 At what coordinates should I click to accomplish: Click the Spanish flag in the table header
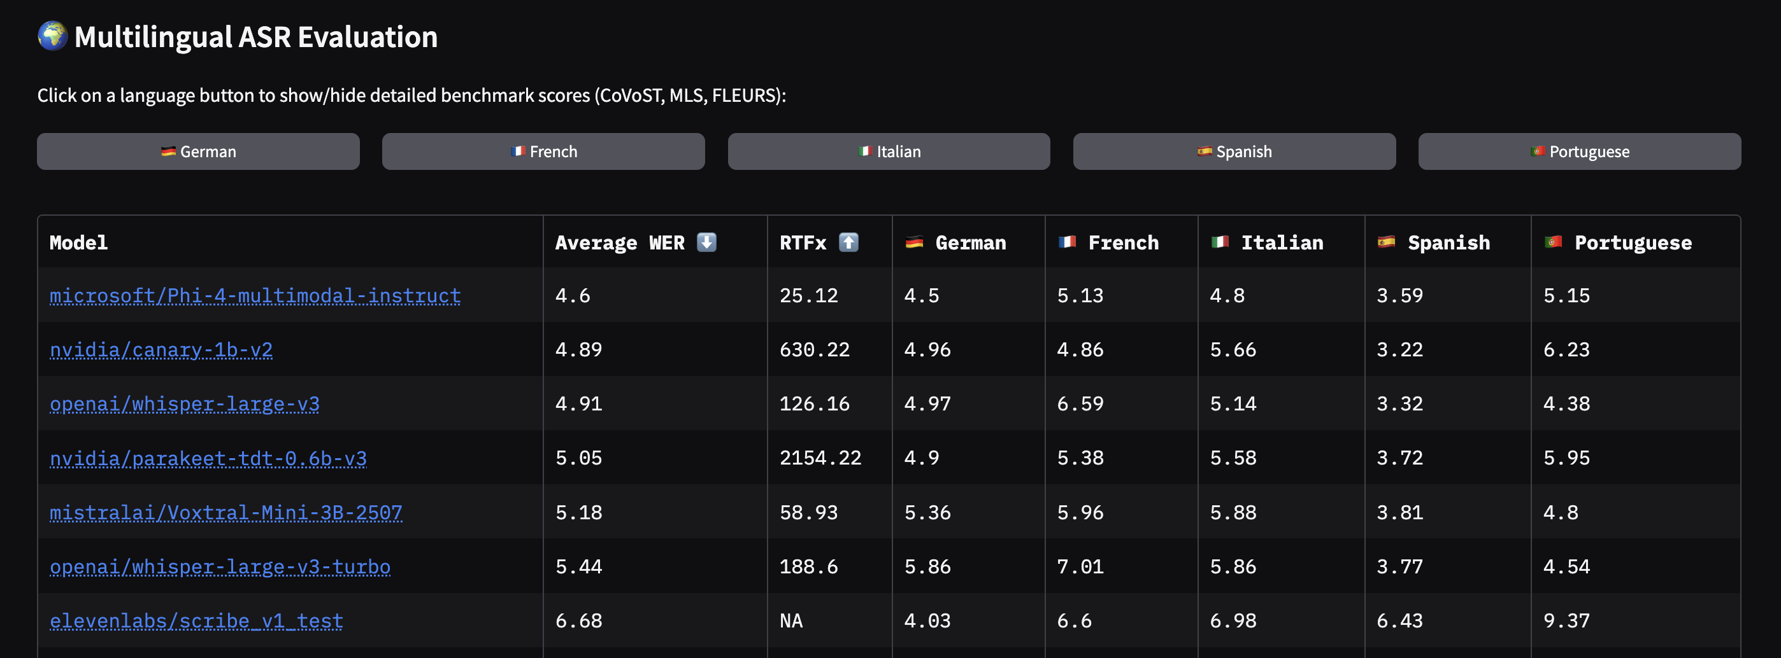(x=1386, y=242)
